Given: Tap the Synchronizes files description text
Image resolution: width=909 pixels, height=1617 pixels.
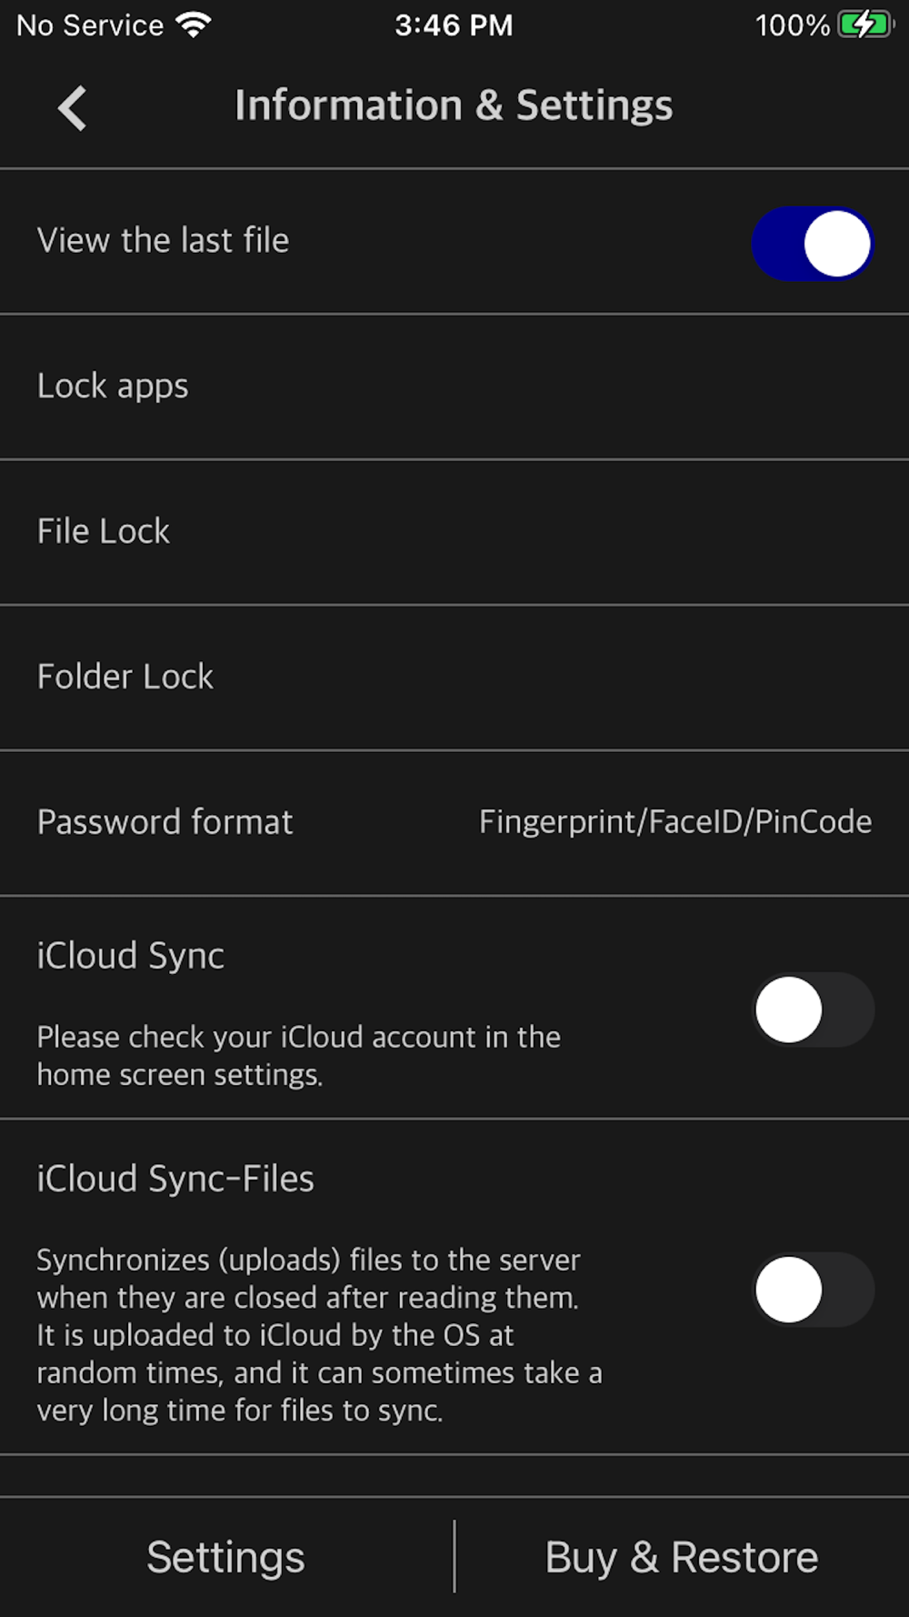Looking at the screenshot, I should click(x=319, y=1335).
